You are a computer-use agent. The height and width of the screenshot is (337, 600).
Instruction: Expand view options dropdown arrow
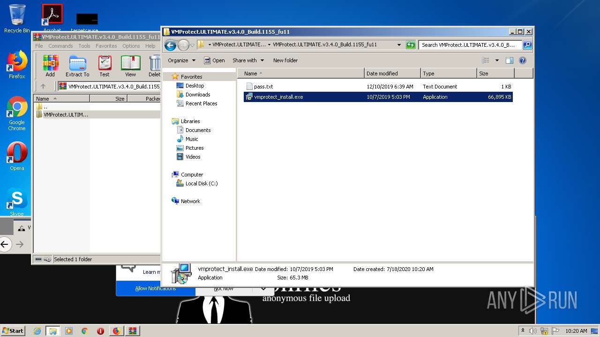497,60
